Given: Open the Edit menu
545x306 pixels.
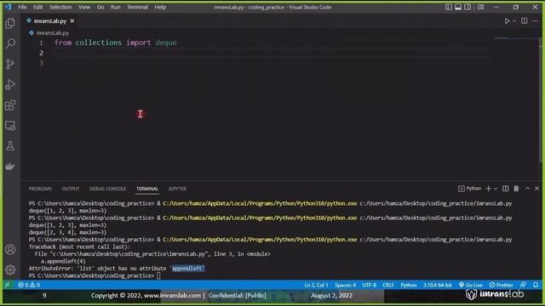Looking at the screenshot, I should [37, 7].
